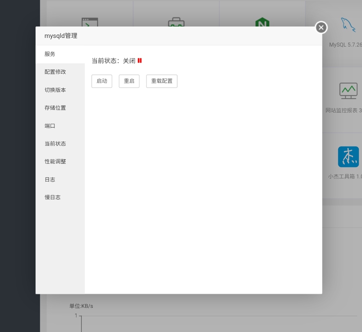The height and width of the screenshot is (332, 362).
Task: Switch to the 切换版本 tab
Action: point(55,90)
